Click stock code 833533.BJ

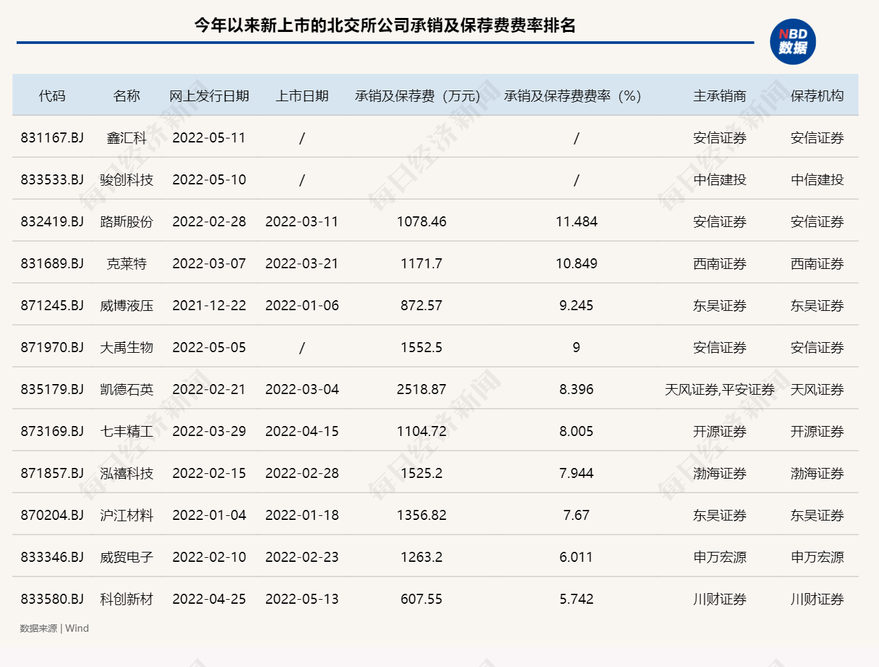point(52,180)
